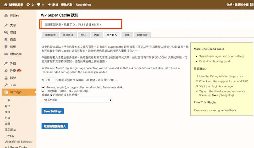Click the plus 新增 button in admin bar

pyautogui.click(x=53, y=5)
